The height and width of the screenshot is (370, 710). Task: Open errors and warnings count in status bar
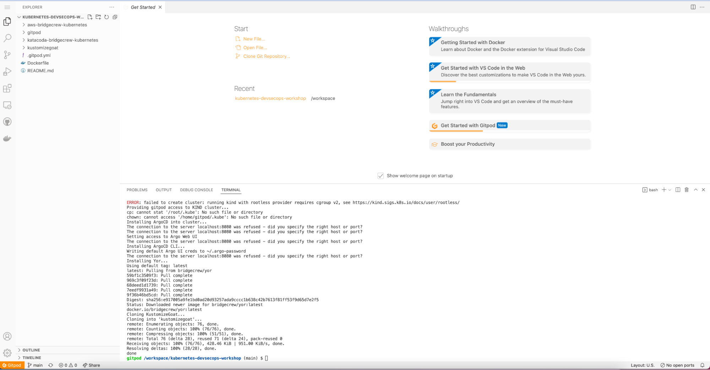tap(68, 365)
